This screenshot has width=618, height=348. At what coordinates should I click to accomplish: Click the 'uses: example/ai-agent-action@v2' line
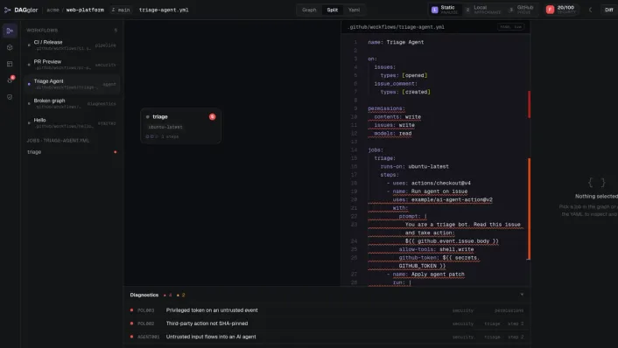point(442,199)
